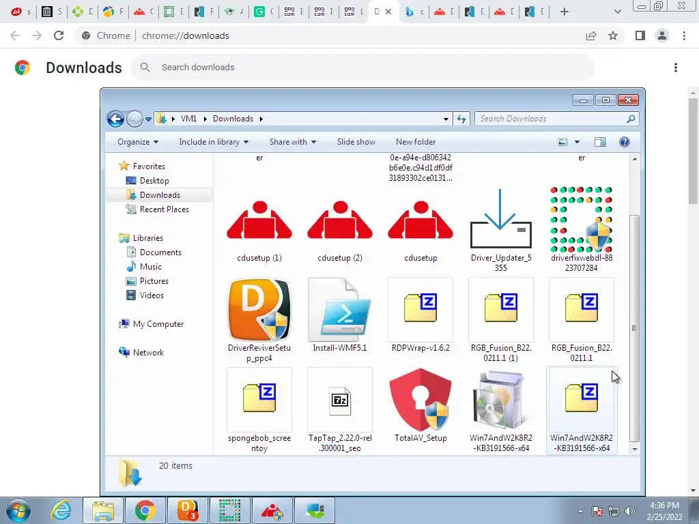Click the Explorer Back navigation arrow

pos(115,119)
